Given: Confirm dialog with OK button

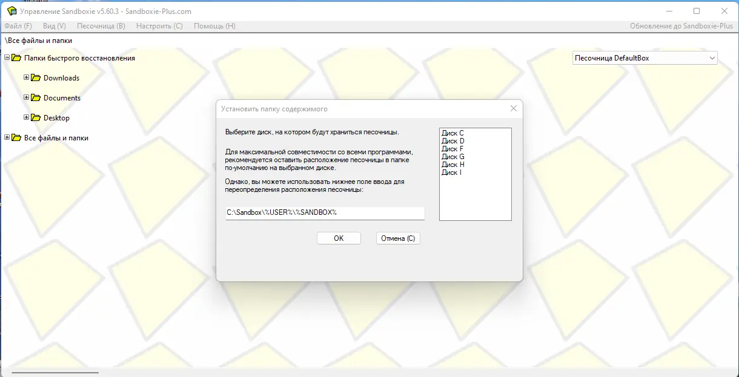Looking at the screenshot, I should click(x=339, y=238).
